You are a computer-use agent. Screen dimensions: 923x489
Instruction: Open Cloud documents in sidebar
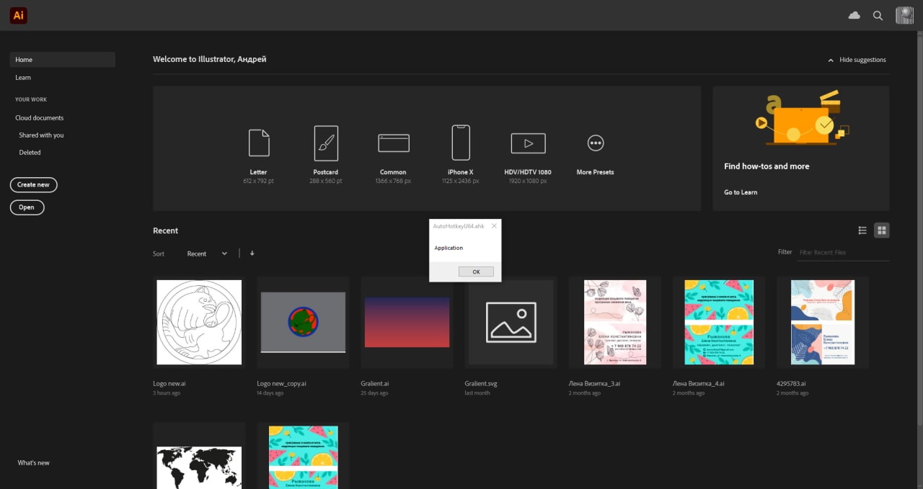(x=40, y=117)
